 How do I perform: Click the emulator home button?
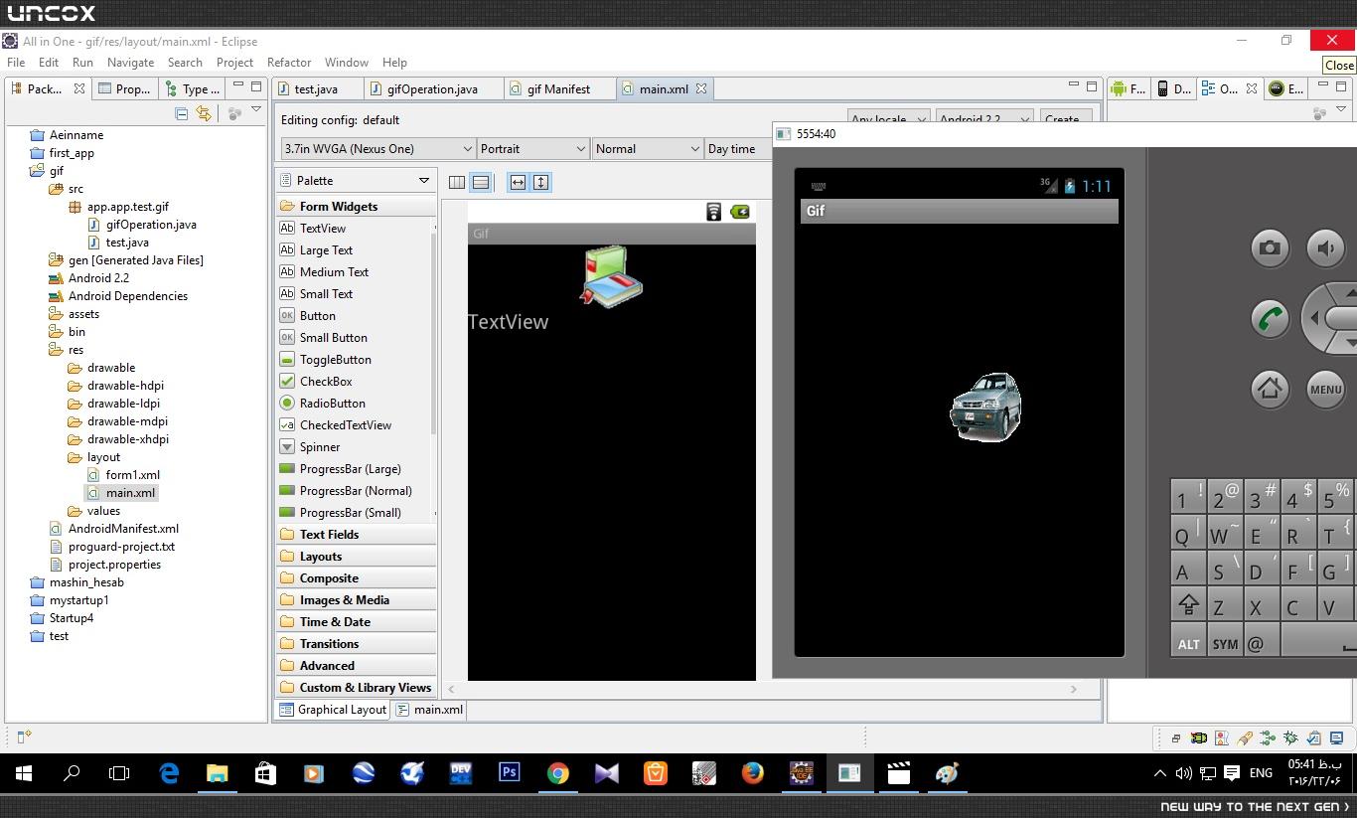(x=1270, y=389)
